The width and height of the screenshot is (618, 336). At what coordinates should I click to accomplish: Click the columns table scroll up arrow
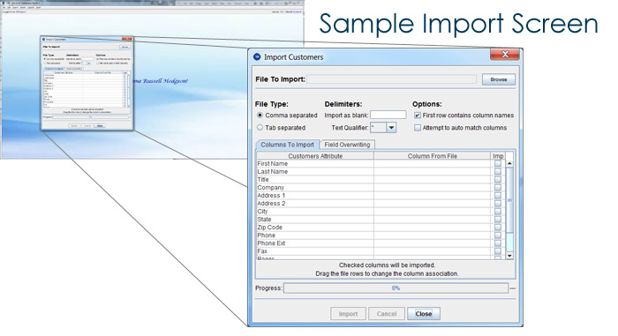509,163
